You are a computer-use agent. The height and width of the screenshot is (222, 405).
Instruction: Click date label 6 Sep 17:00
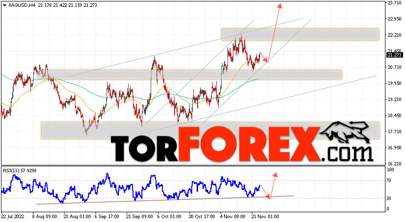[x=107, y=217]
